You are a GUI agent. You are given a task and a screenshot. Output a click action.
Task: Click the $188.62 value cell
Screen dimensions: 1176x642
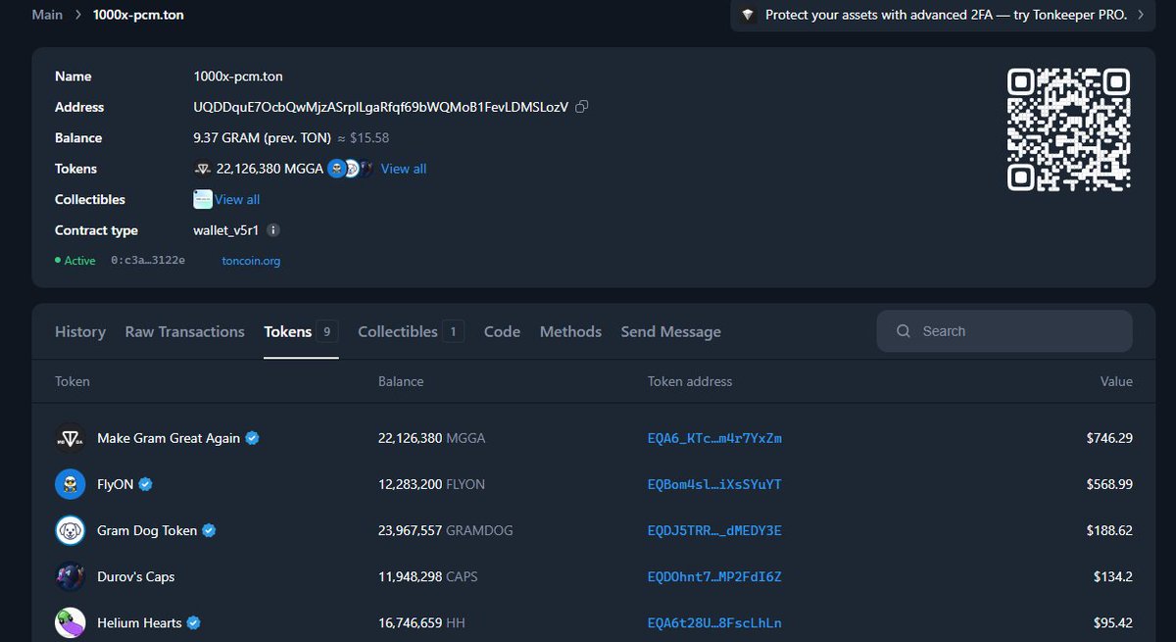tap(1109, 530)
